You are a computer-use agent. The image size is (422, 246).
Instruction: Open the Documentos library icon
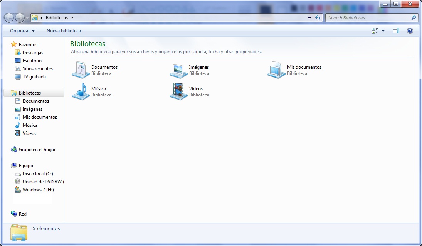[x=81, y=70]
